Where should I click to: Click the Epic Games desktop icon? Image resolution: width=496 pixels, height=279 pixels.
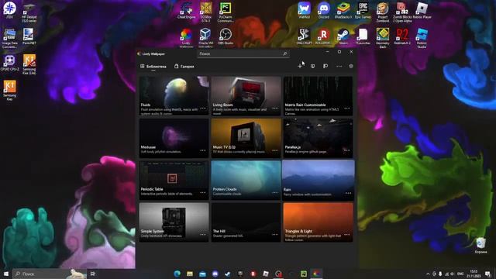pyautogui.click(x=363, y=10)
